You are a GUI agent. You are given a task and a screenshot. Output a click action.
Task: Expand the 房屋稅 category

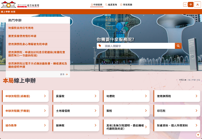click(74, 96)
